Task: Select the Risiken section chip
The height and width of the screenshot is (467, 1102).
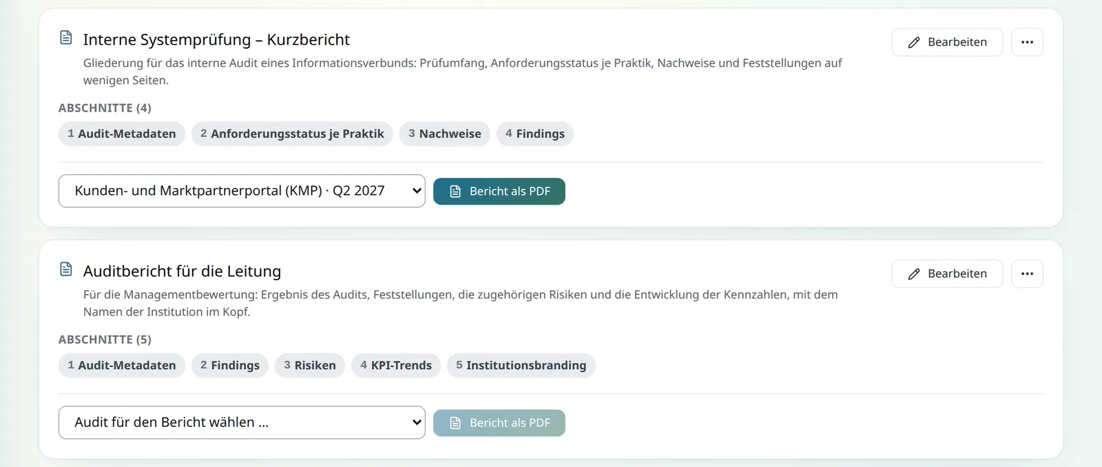Action: (310, 365)
